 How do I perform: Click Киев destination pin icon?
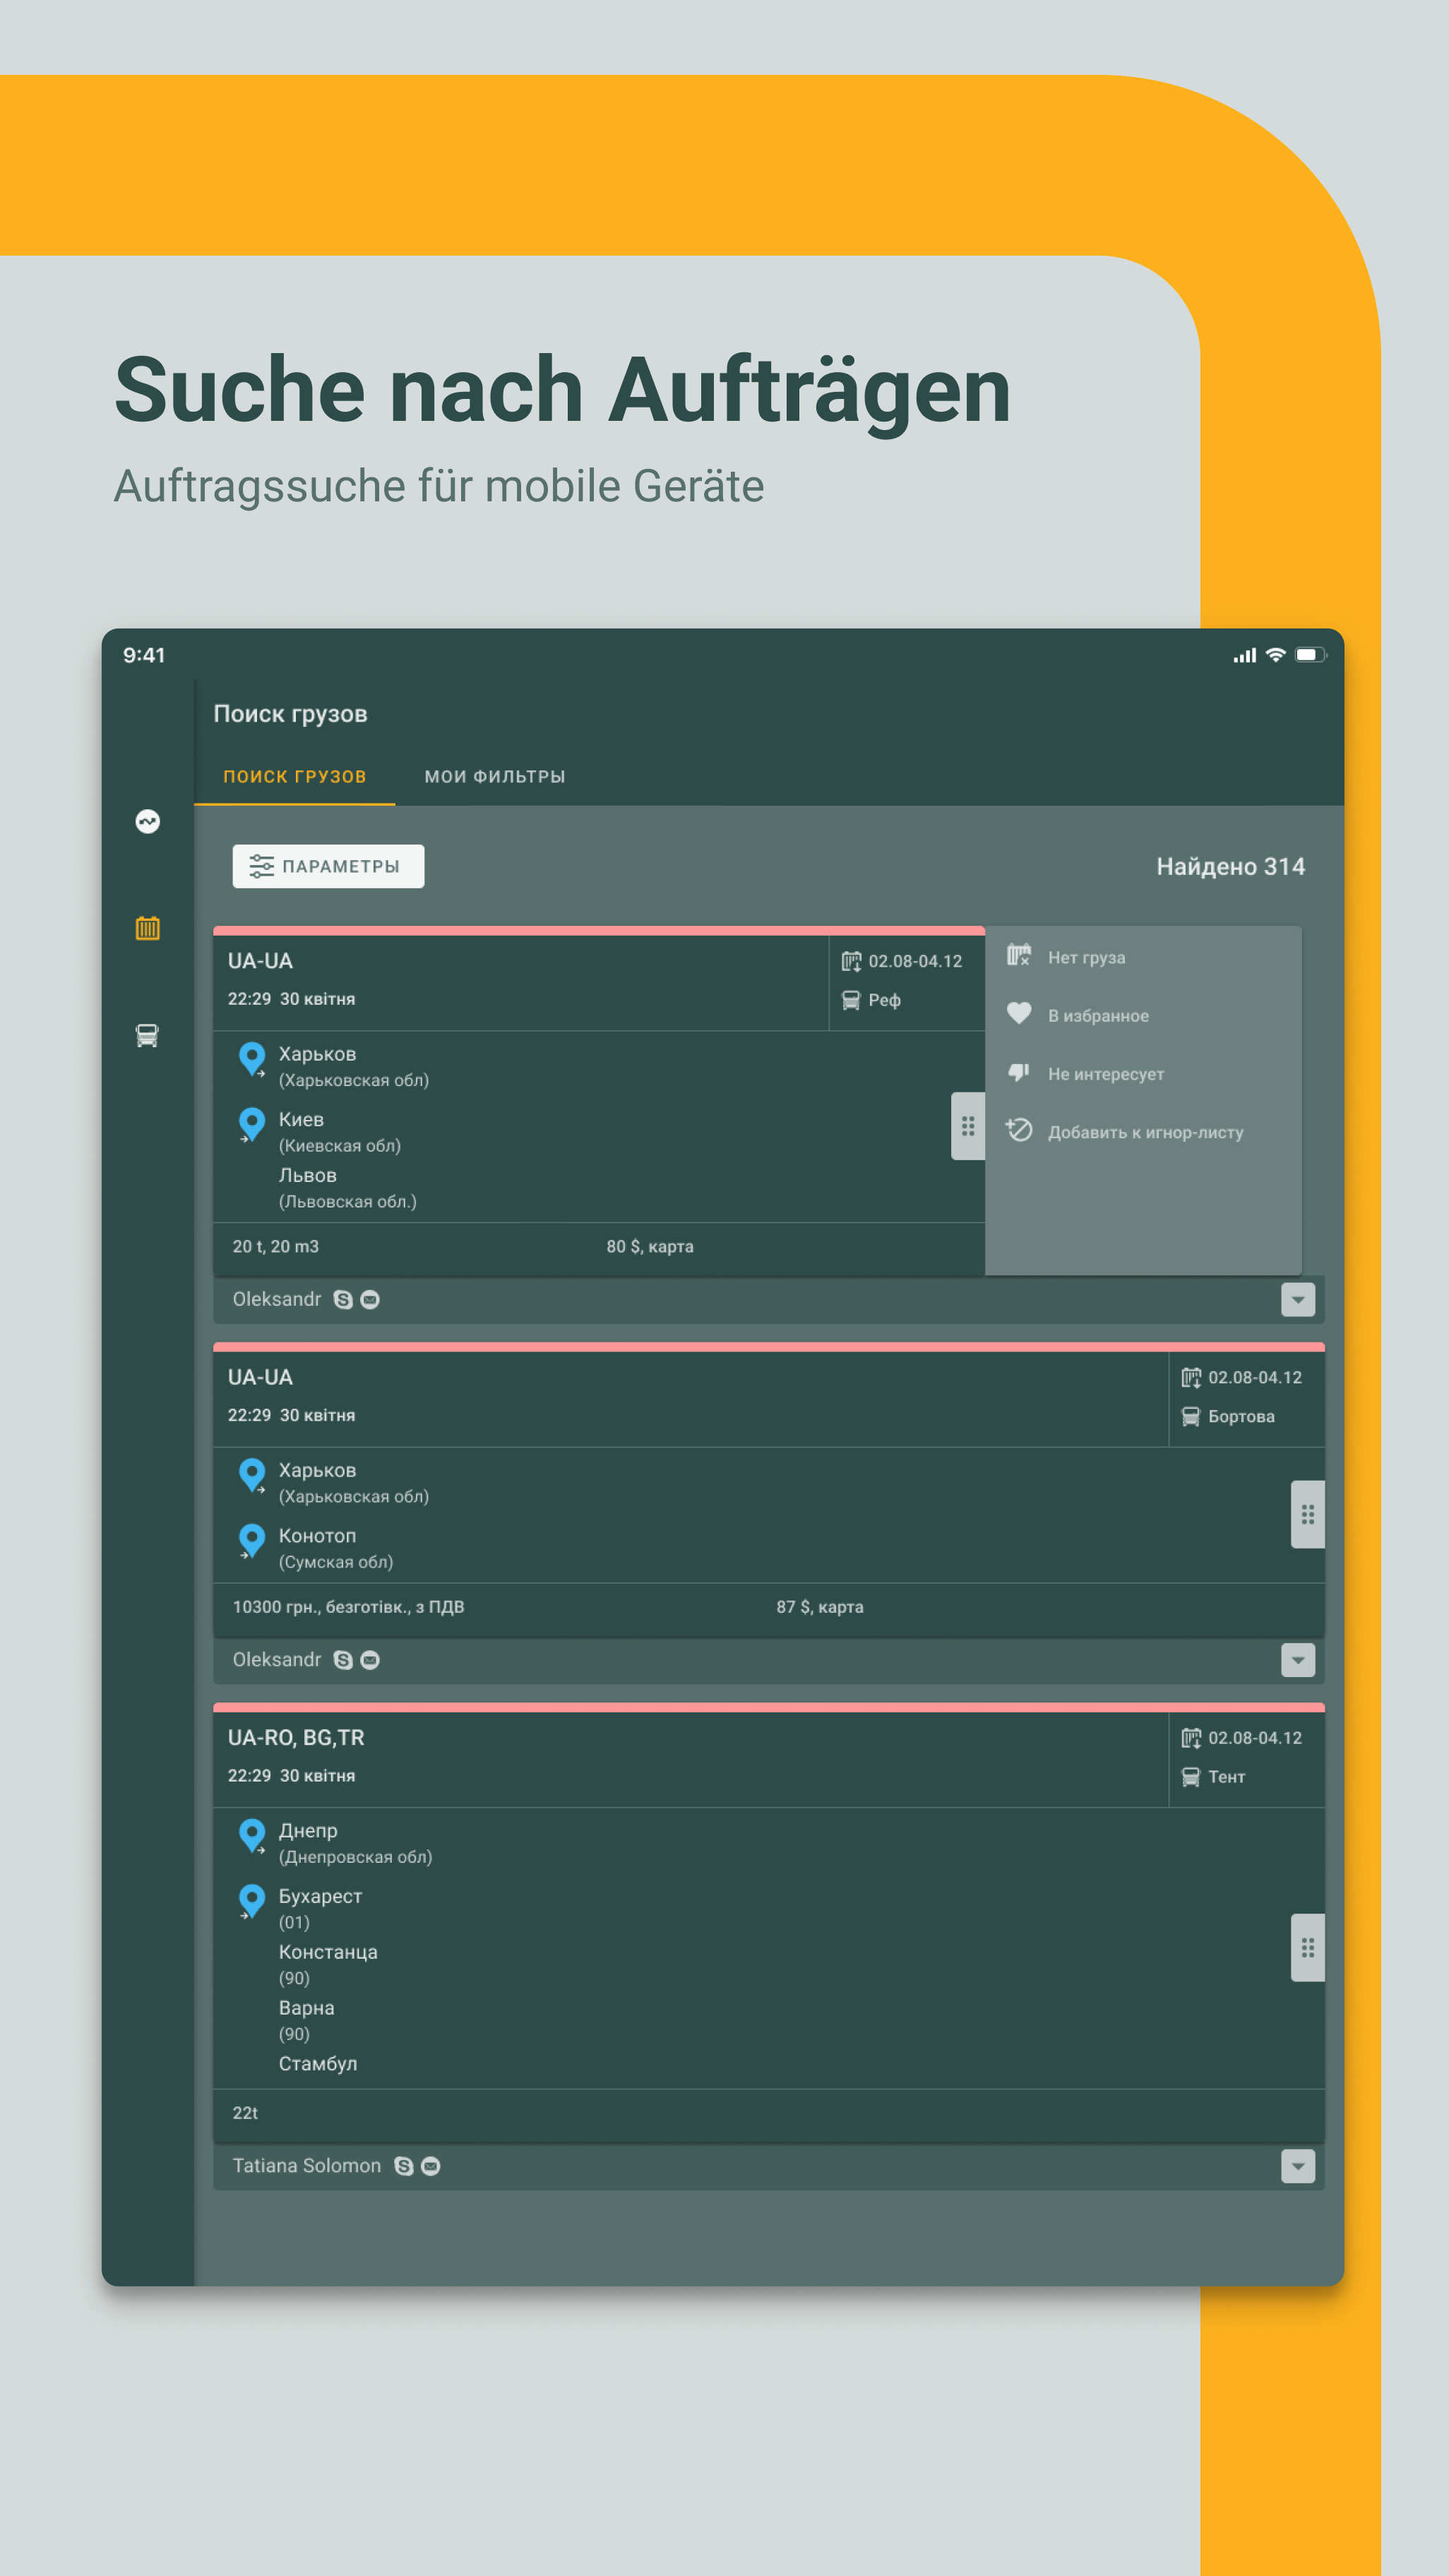[x=252, y=1124]
